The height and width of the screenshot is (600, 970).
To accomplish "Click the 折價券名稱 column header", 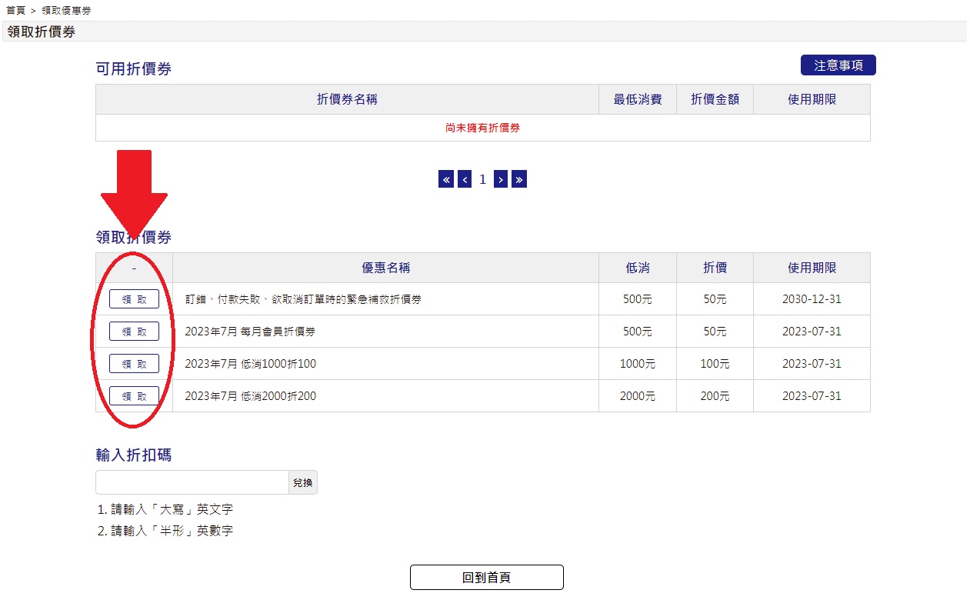I will [x=347, y=99].
